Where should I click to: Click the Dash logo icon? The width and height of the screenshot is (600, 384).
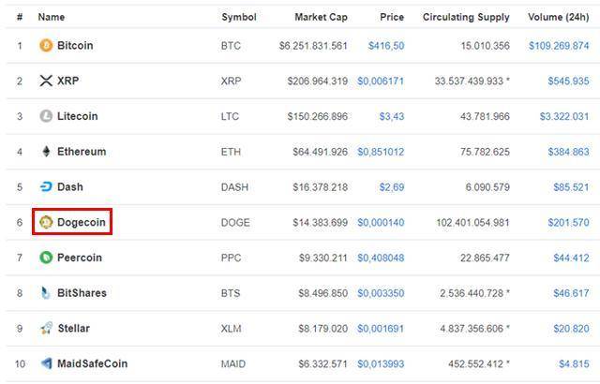click(46, 187)
